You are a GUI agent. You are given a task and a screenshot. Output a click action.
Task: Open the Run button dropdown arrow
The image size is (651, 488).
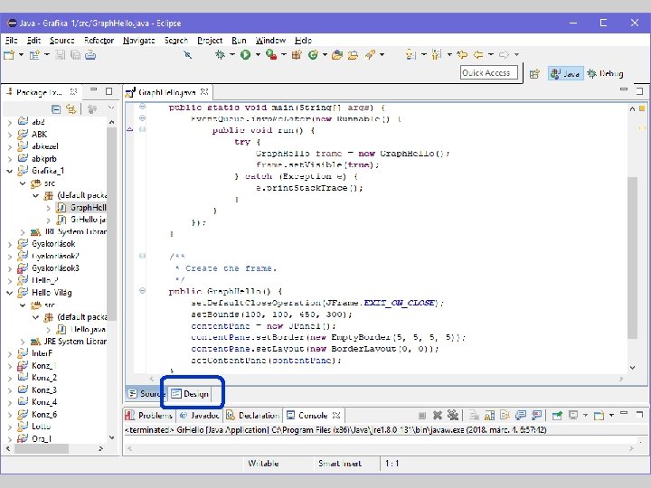point(258,54)
